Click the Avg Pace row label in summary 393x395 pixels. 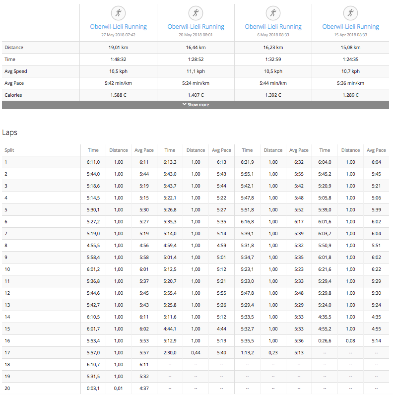(14, 83)
